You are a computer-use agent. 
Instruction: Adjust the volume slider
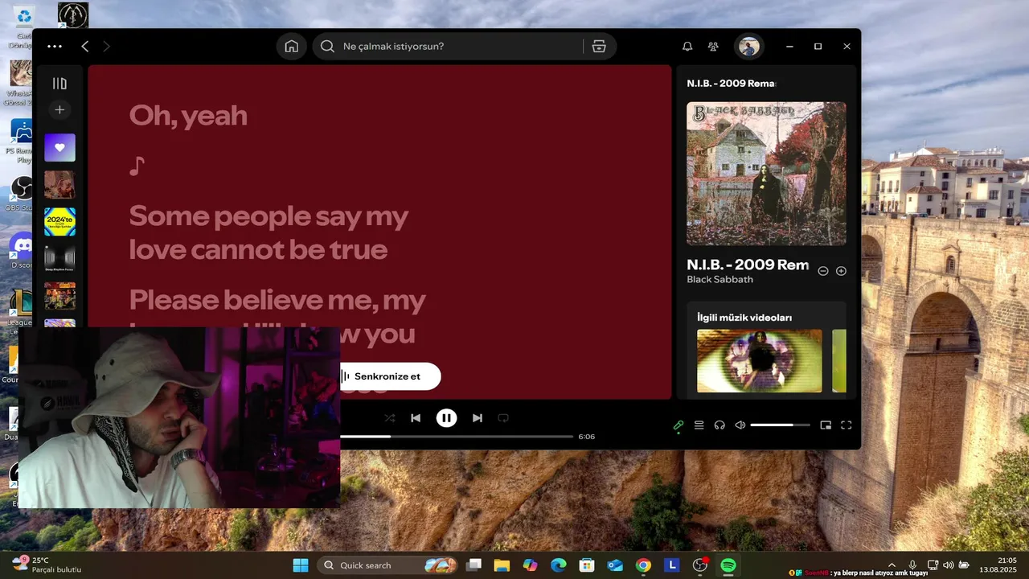click(780, 425)
